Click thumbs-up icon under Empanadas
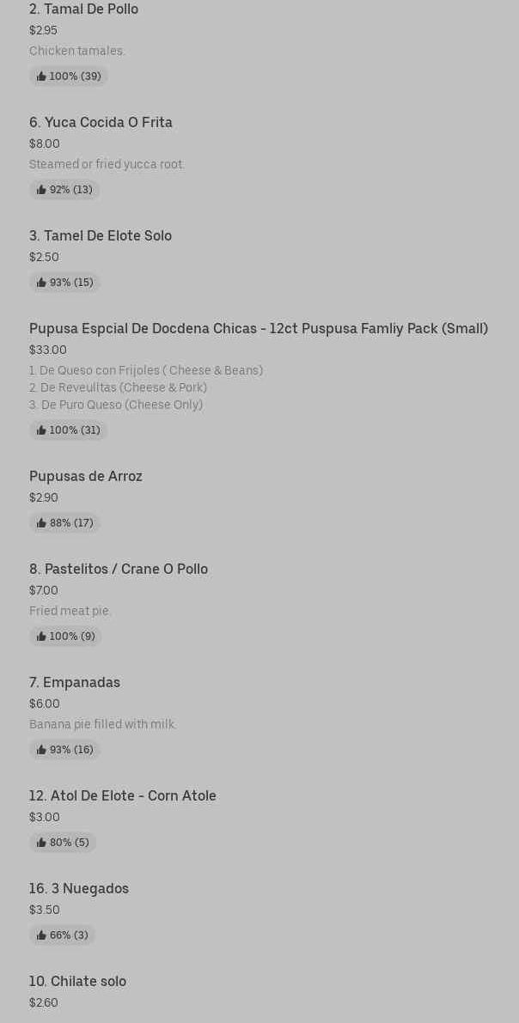This screenshot has width=519, height=1023. [41, 750]
